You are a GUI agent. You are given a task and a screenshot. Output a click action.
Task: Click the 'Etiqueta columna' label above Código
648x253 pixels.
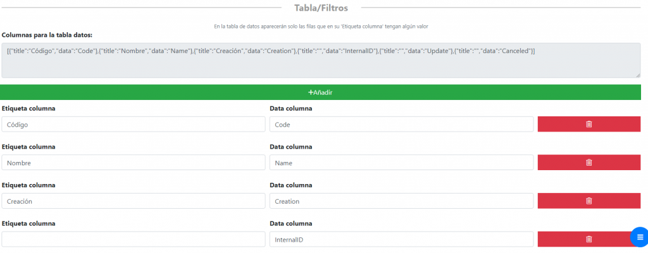click(28, 109)
